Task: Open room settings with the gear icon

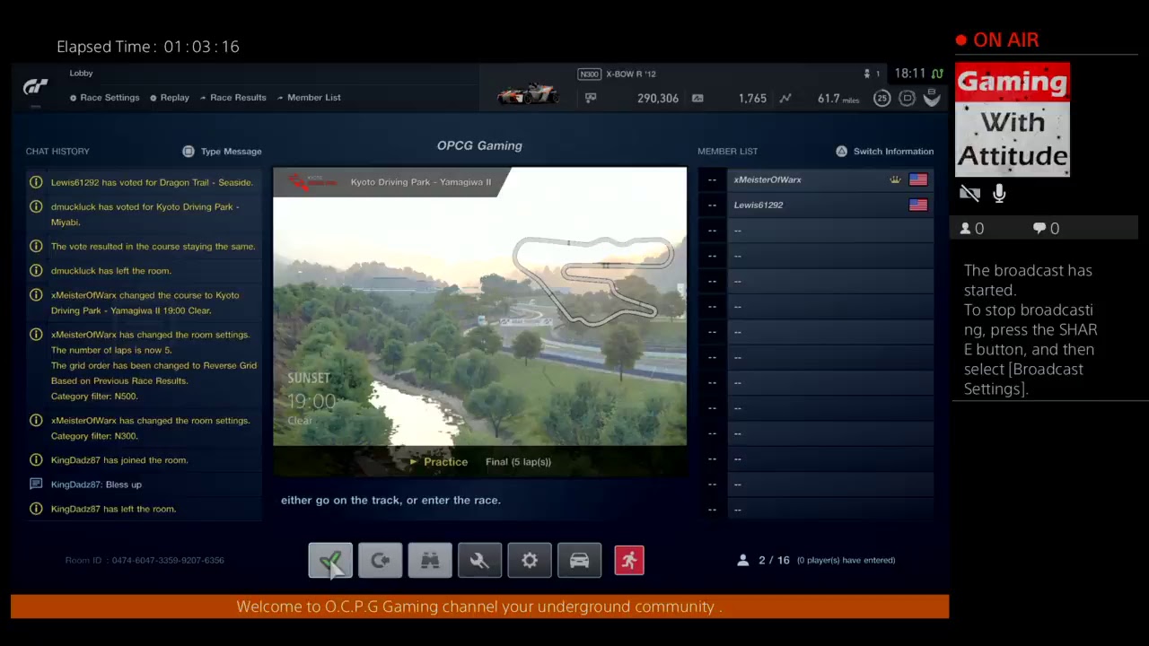Action: pos(530,561)
